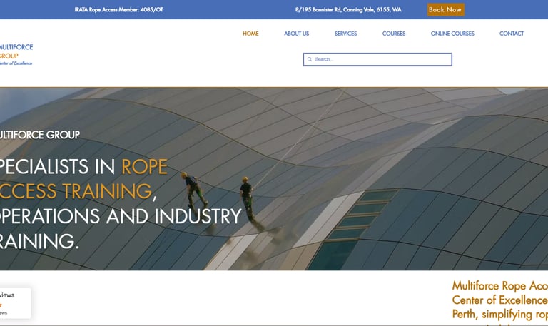Open the COURSES menu

point(394,34)
